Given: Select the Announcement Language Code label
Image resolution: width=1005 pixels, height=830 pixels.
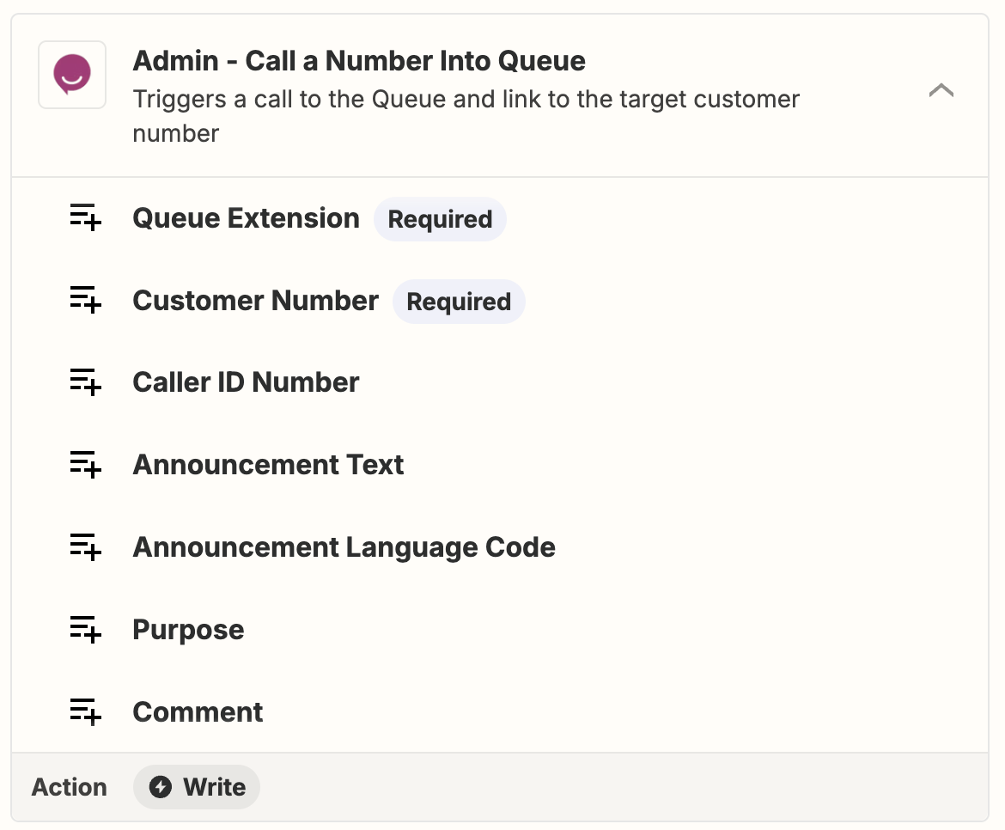Looking at the screenshot, I should pos(344,547).
